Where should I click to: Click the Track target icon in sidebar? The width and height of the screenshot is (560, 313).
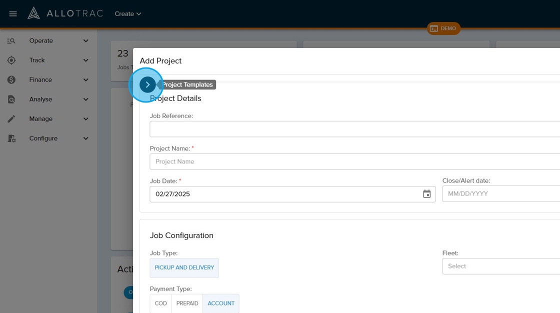(x=11, y=60)
